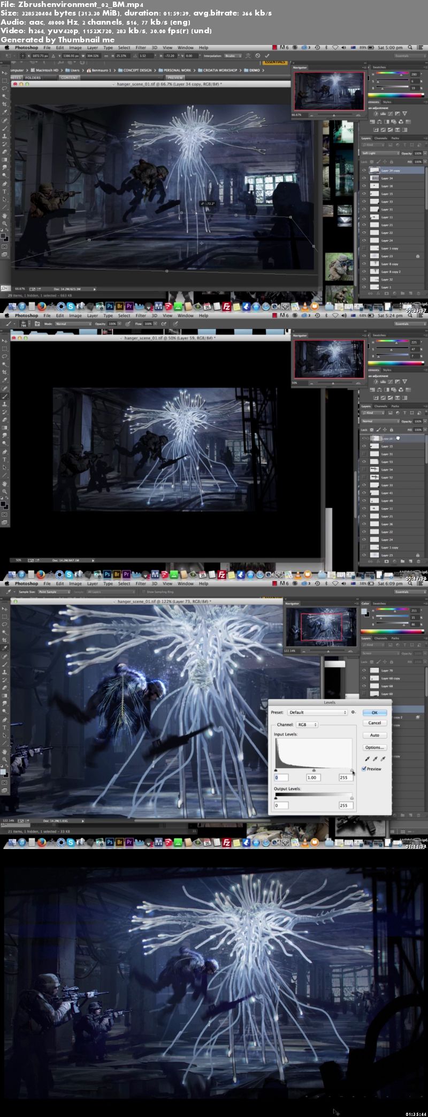Select the Brush tool in the 5:24 pm frame
Viewport: 428px width, 1117px height.
click(5, 397)
